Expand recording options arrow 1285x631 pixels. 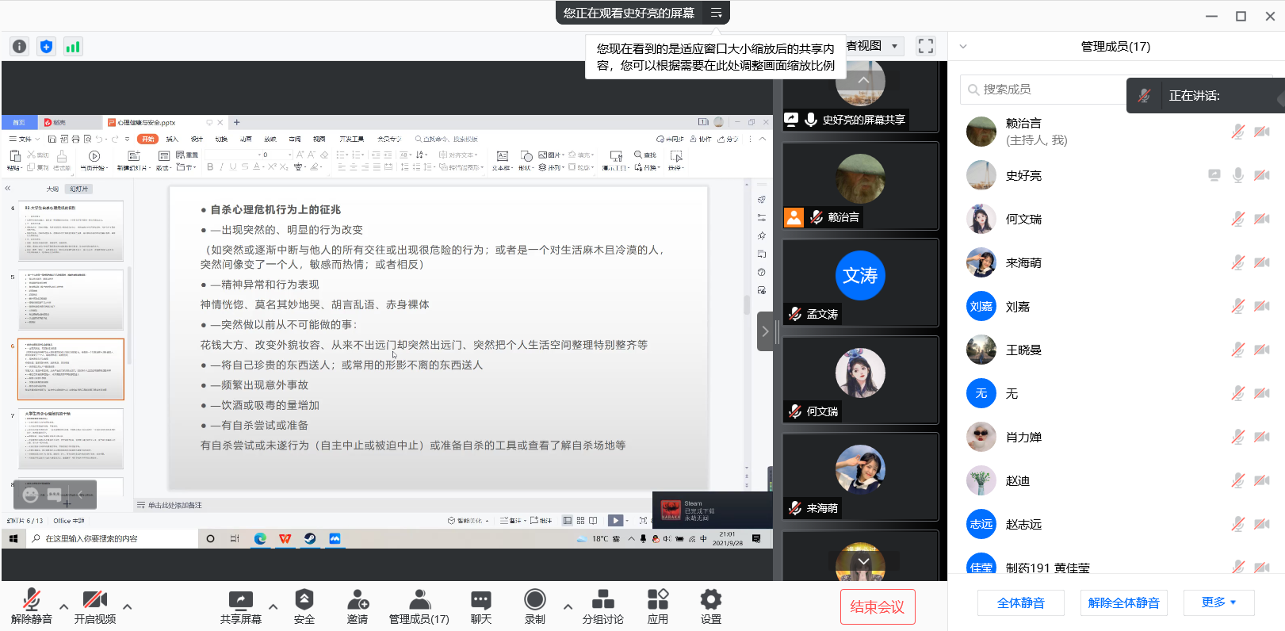(x=568, y=606)
